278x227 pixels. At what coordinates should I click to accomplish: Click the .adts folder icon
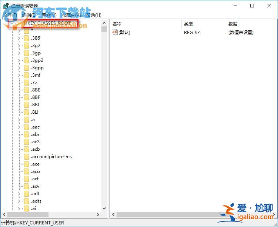click(26, 201)
